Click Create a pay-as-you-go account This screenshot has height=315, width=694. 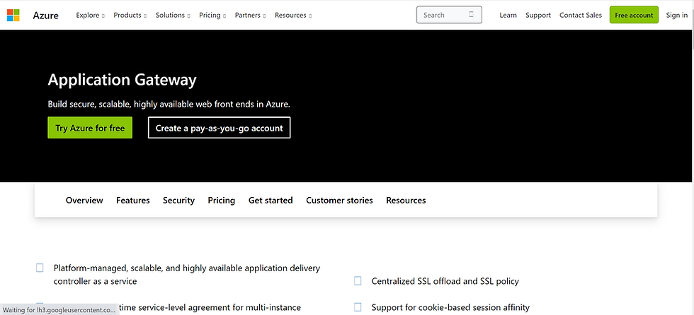point(219,128)
